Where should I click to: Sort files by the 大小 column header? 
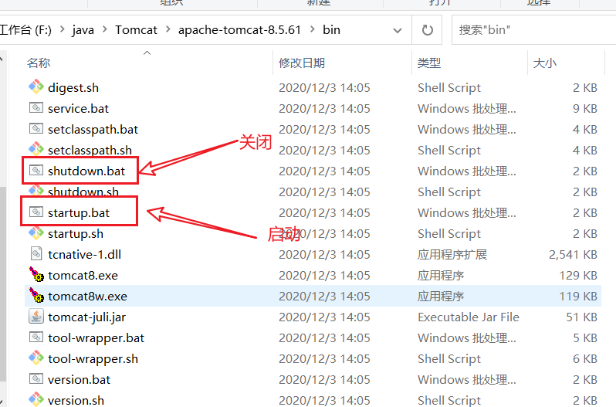click(544, 63)
